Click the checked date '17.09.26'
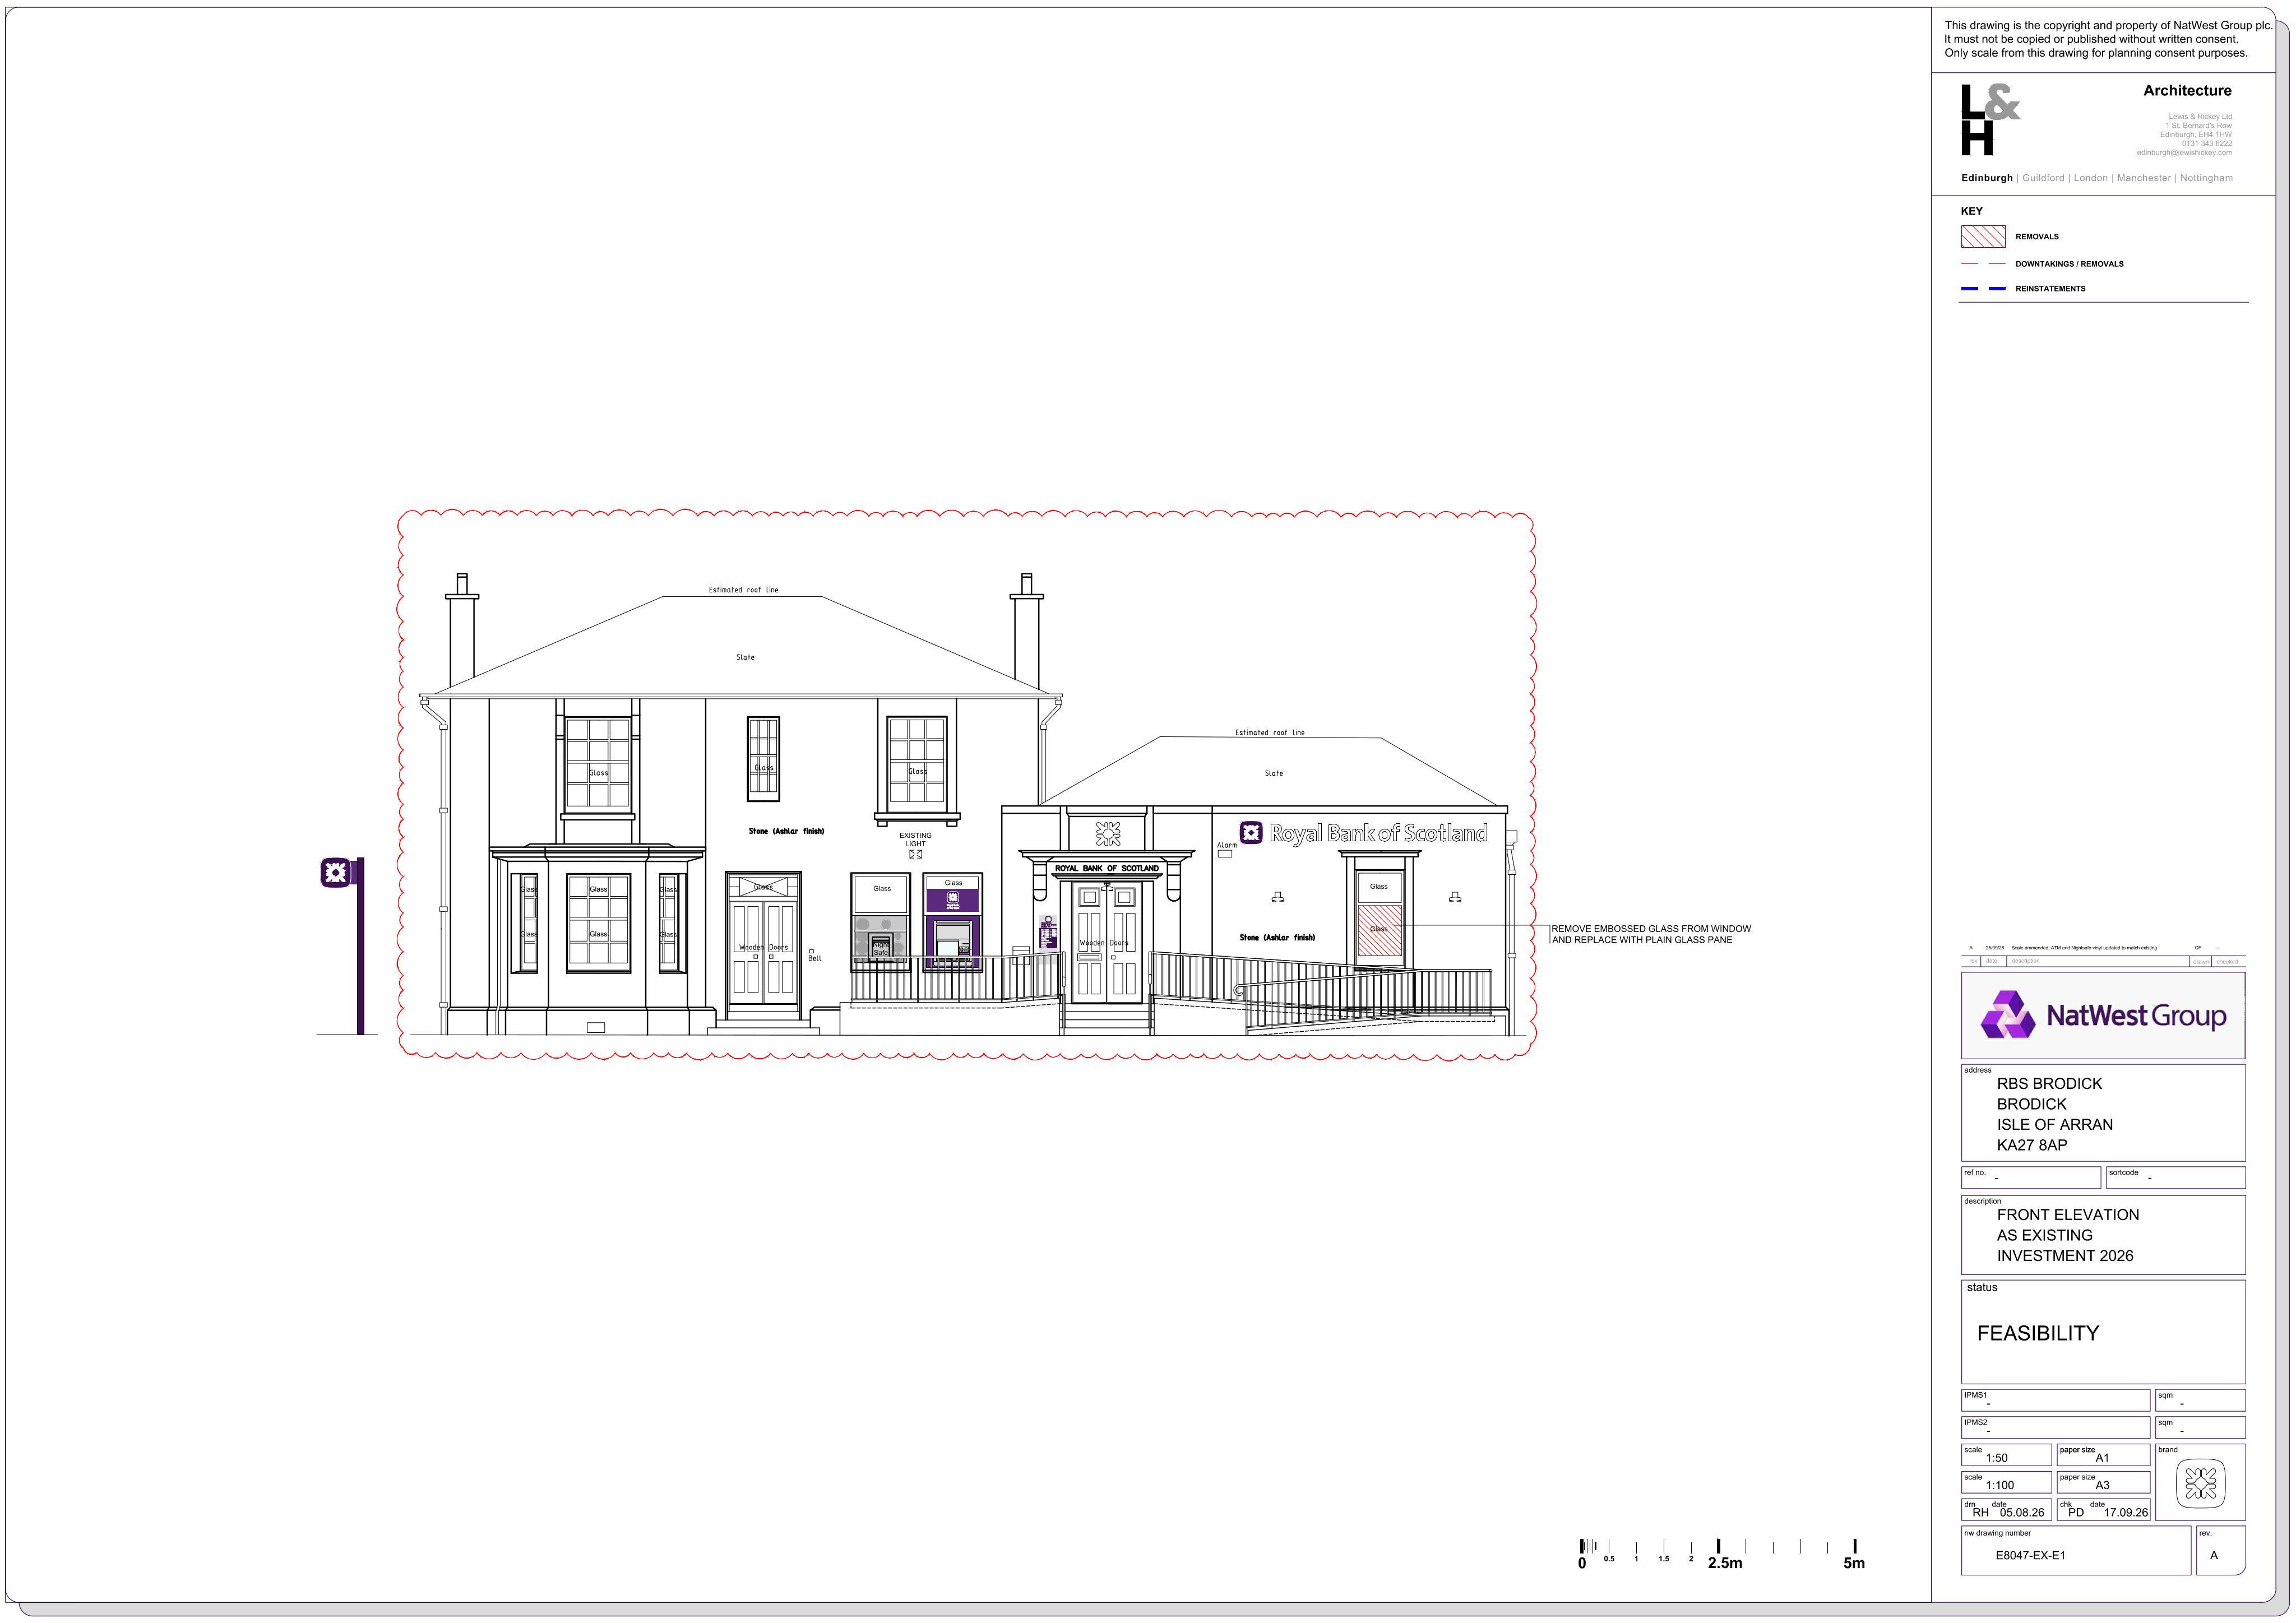The image size is (2296, 1623). [2126, 1513]
